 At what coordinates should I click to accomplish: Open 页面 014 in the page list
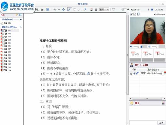coord(7,70)
